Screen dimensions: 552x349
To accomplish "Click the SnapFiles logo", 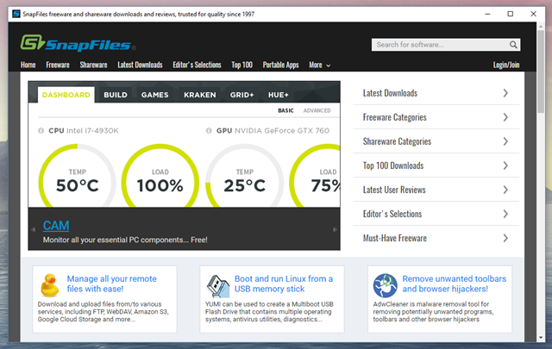I will (x=78, y=43).
